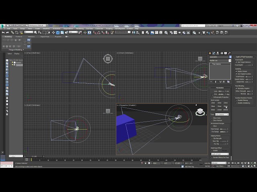Switch to the Populate ribbon tab
Image resolution: width=257 pixels, height=192 pixels.
[58, 36]
